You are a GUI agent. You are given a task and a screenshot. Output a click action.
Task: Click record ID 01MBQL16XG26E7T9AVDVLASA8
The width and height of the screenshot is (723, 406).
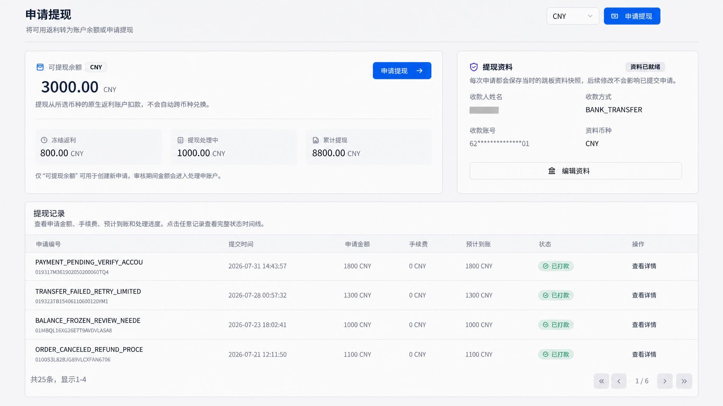73,331
